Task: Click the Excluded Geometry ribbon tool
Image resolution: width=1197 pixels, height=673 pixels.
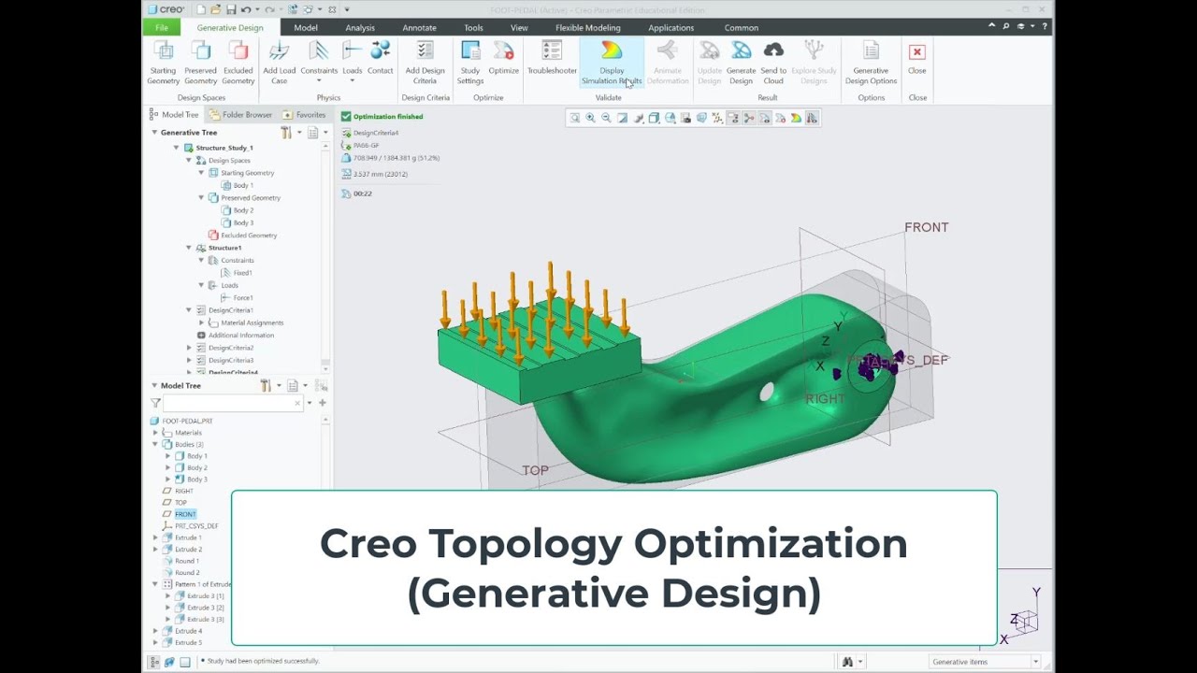Action: click(238, 63)
